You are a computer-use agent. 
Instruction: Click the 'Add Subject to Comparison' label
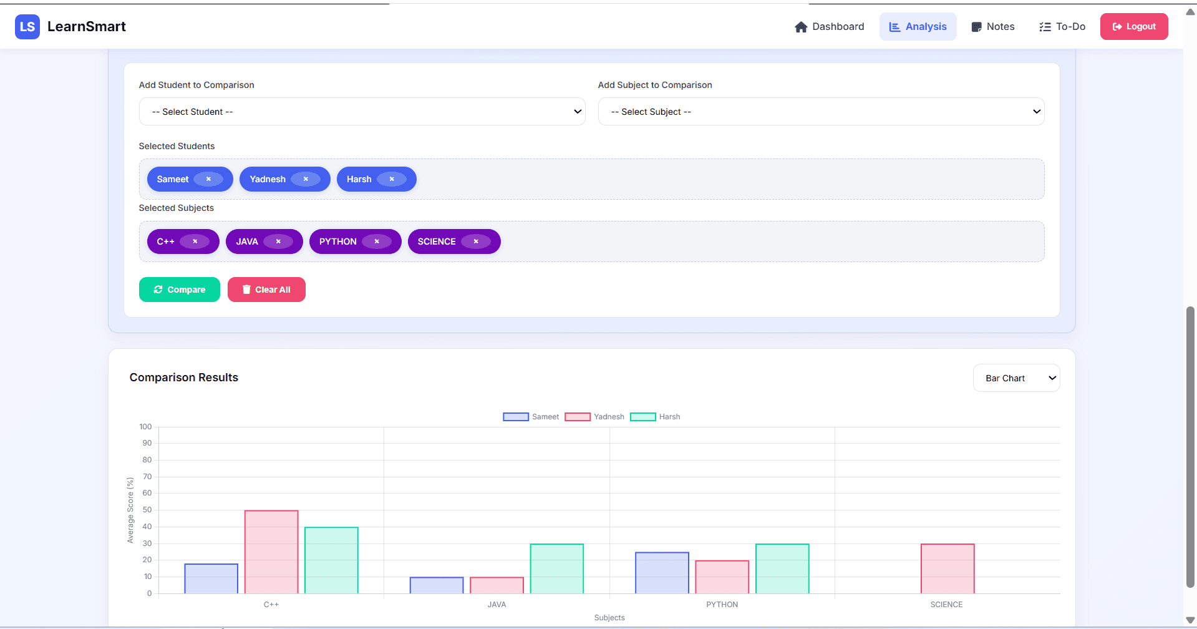[x=655, y=85]
